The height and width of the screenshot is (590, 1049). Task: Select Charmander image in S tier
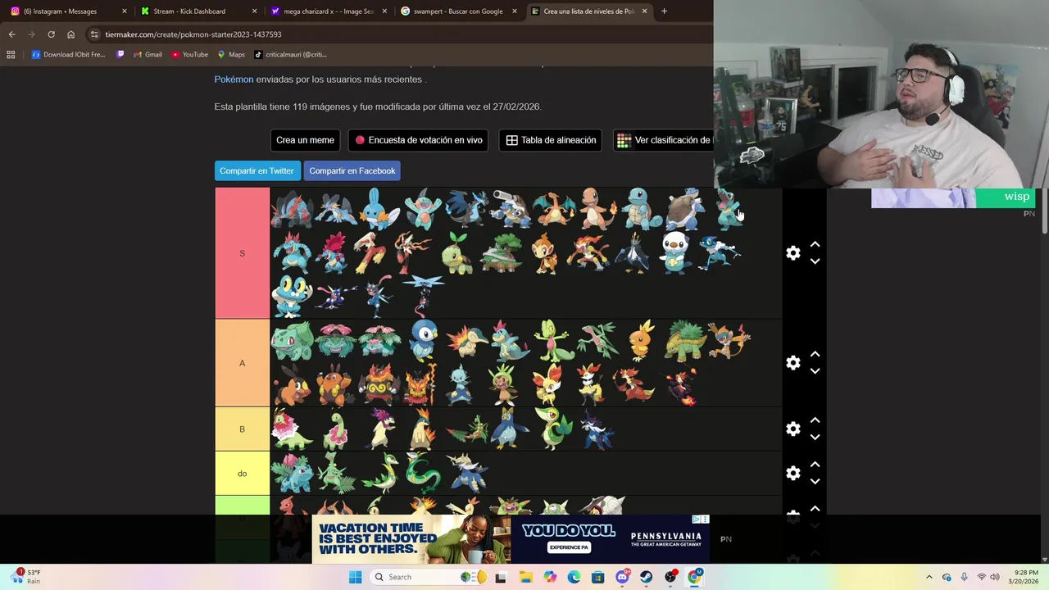click(598, 209)
